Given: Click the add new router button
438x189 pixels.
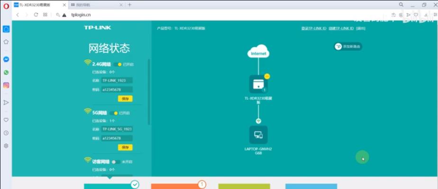Looking at the screenshot, I should pos(348,46).
